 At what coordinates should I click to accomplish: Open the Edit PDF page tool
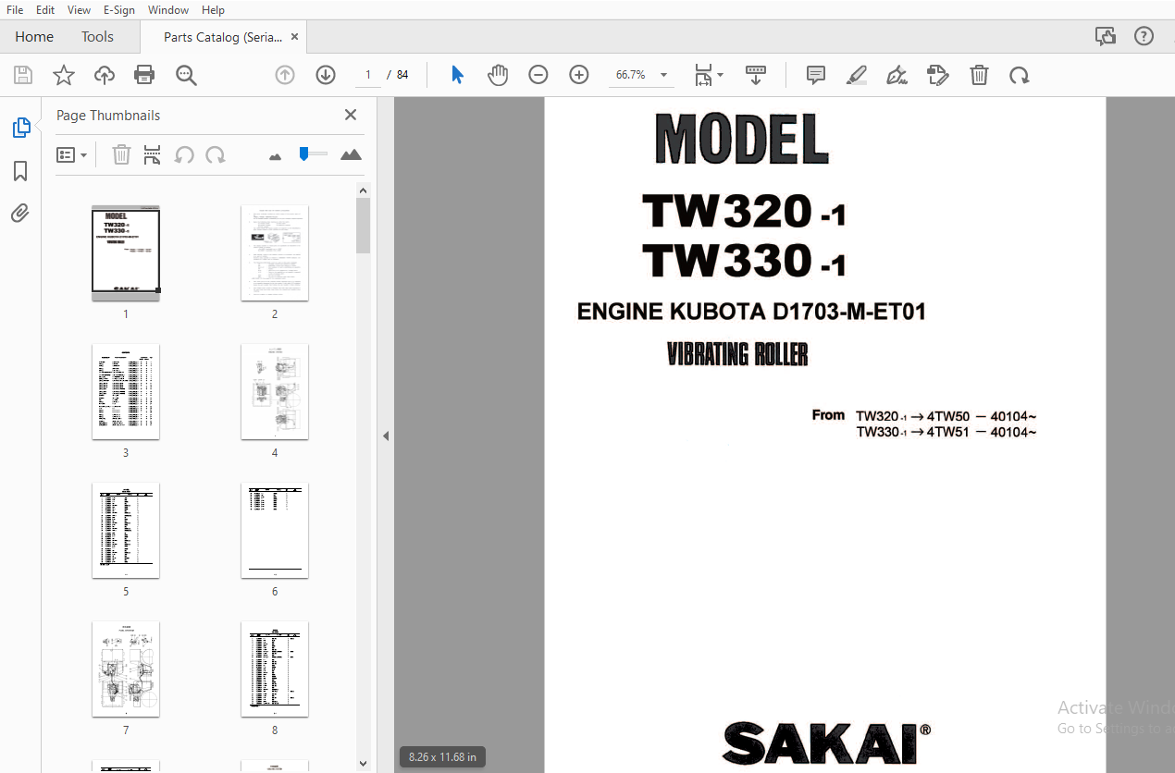coord(938,75)
